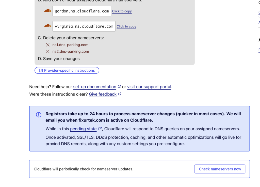Click the Cloudflare cloud icon beside gordon nameserver
The height and width of the screenshot is (187, 260).
pos(47,11)
